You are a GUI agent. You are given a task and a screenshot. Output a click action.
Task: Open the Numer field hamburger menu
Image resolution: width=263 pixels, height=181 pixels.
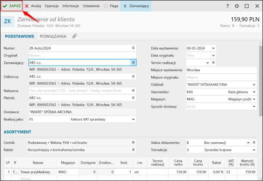click(133, 48)
